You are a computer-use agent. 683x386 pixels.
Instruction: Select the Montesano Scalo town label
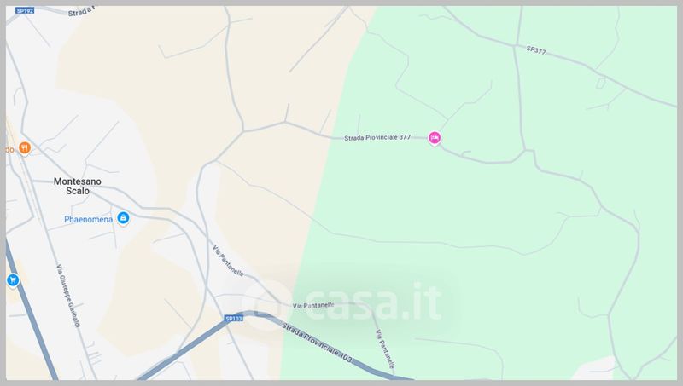78,186
